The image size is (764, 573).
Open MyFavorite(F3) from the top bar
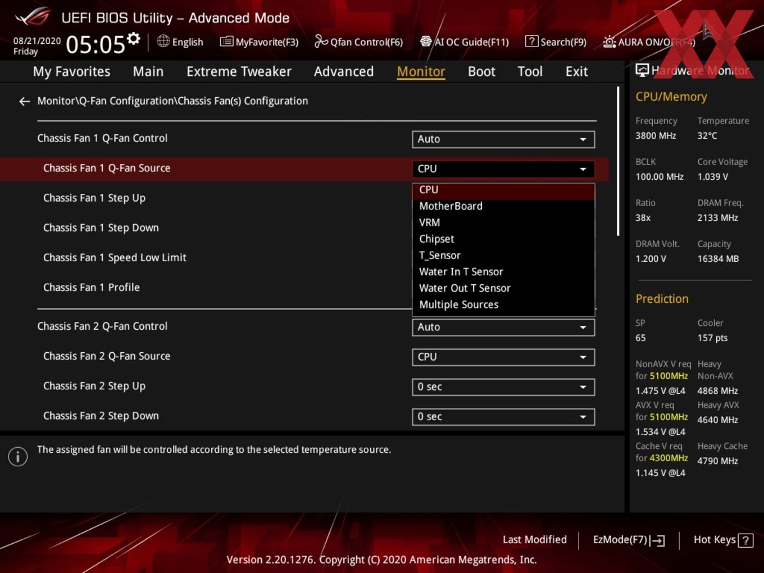coord(259,42)
